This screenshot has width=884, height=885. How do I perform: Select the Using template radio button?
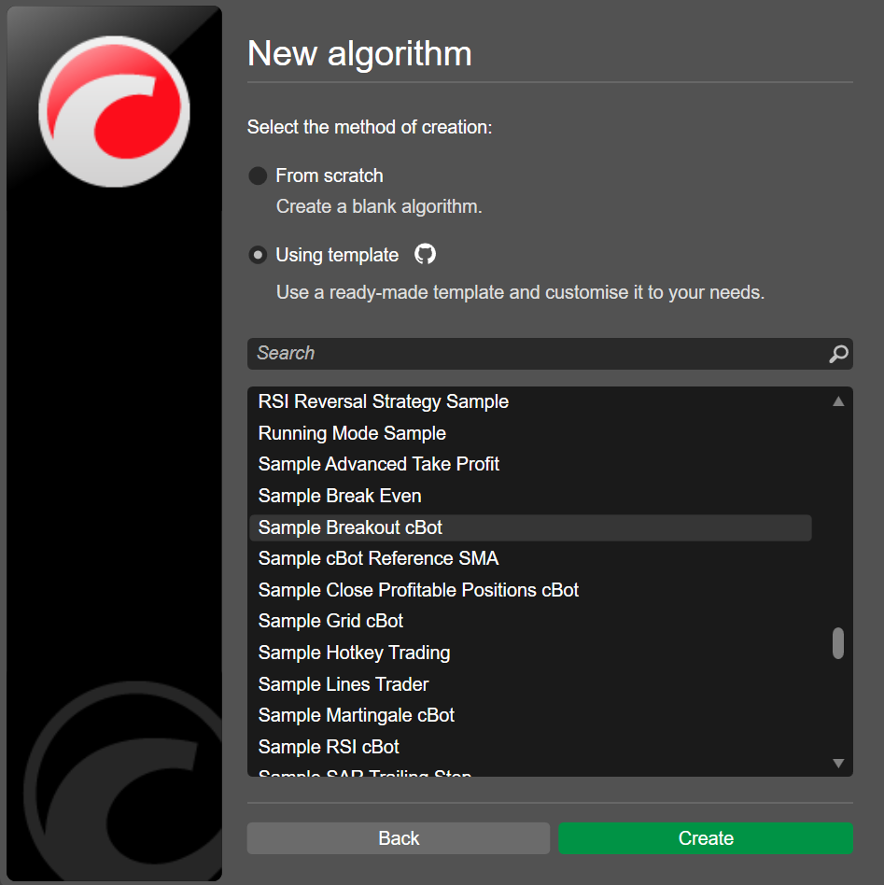(258, 255)
